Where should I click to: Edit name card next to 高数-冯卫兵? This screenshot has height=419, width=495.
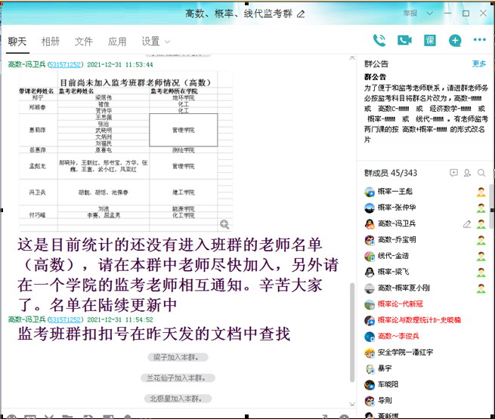point(467,223)
